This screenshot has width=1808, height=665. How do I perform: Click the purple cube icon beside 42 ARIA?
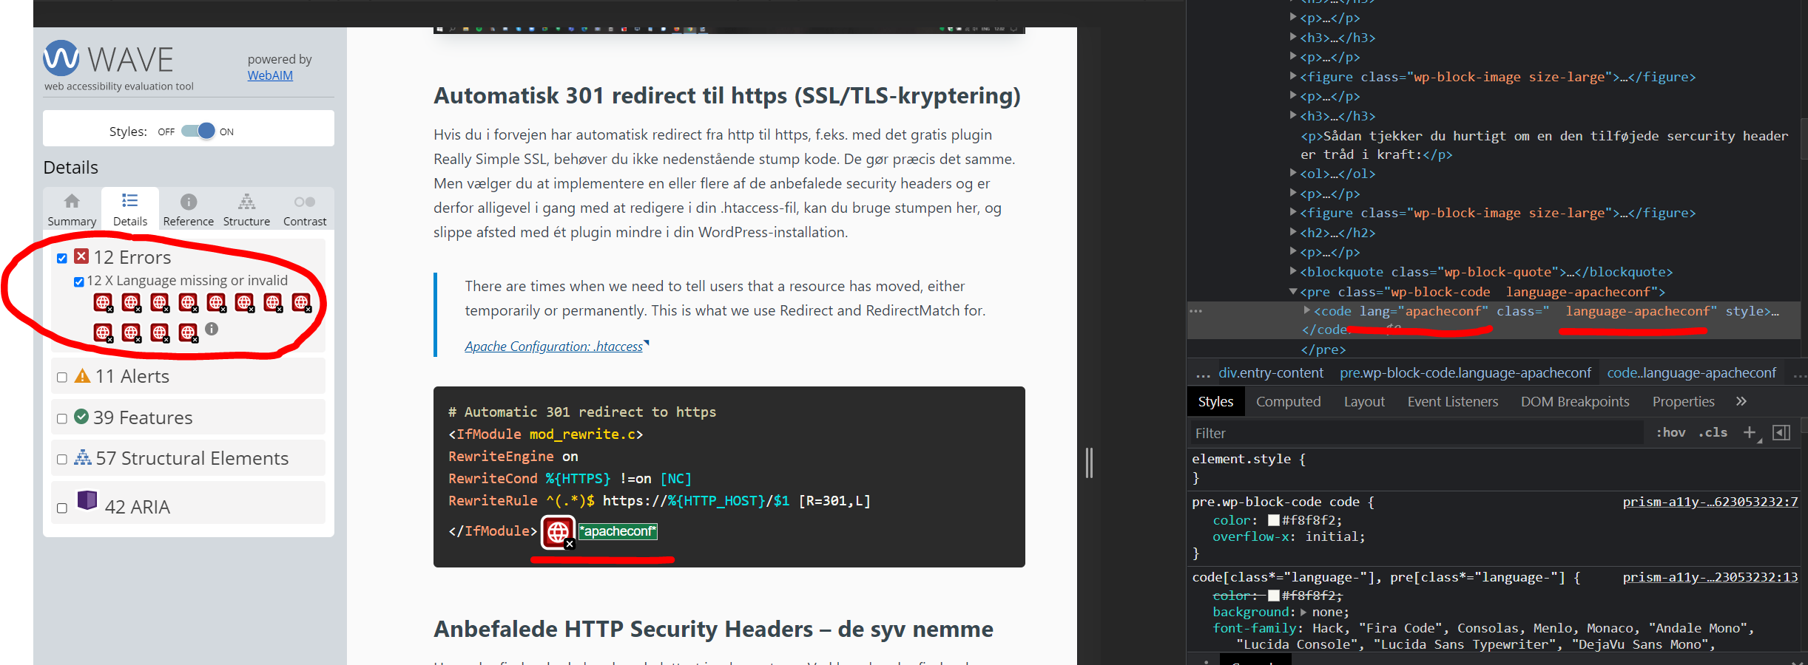(87, 500)
